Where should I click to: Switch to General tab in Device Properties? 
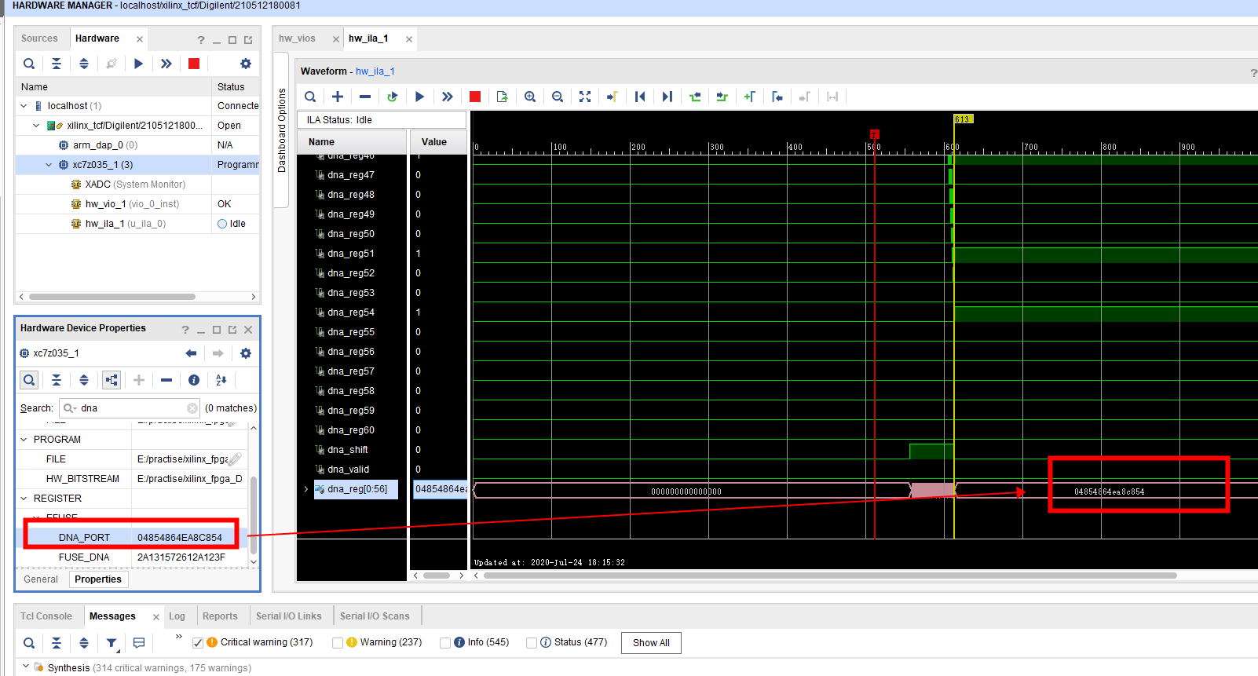click(x=41, y=579)
